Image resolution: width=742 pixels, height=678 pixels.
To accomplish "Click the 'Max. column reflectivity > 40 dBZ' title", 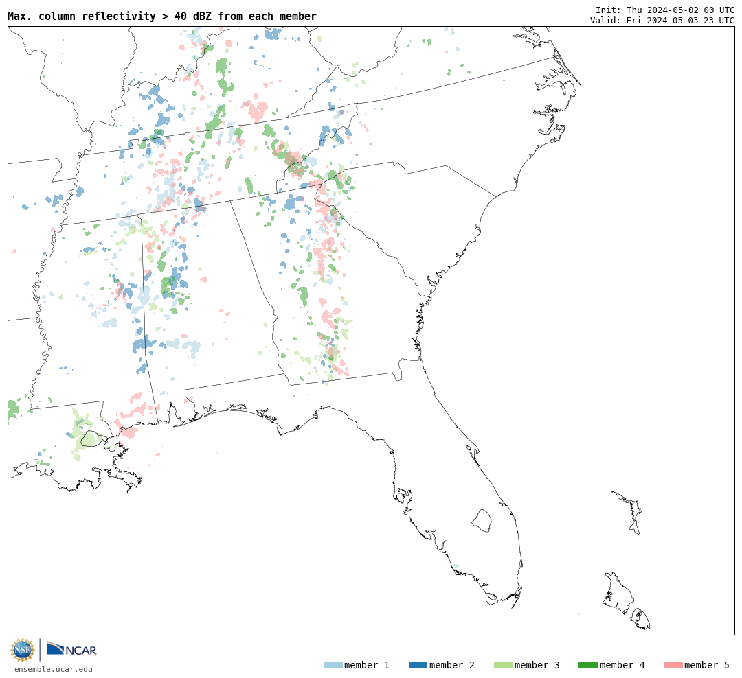I will click(x=162, y=16).
